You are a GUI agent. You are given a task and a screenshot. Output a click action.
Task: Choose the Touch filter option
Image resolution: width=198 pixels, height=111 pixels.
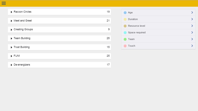[x=131, y=46]
